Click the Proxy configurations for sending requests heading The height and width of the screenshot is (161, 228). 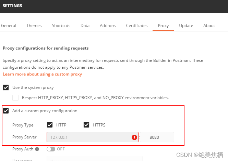click(46, 48)
